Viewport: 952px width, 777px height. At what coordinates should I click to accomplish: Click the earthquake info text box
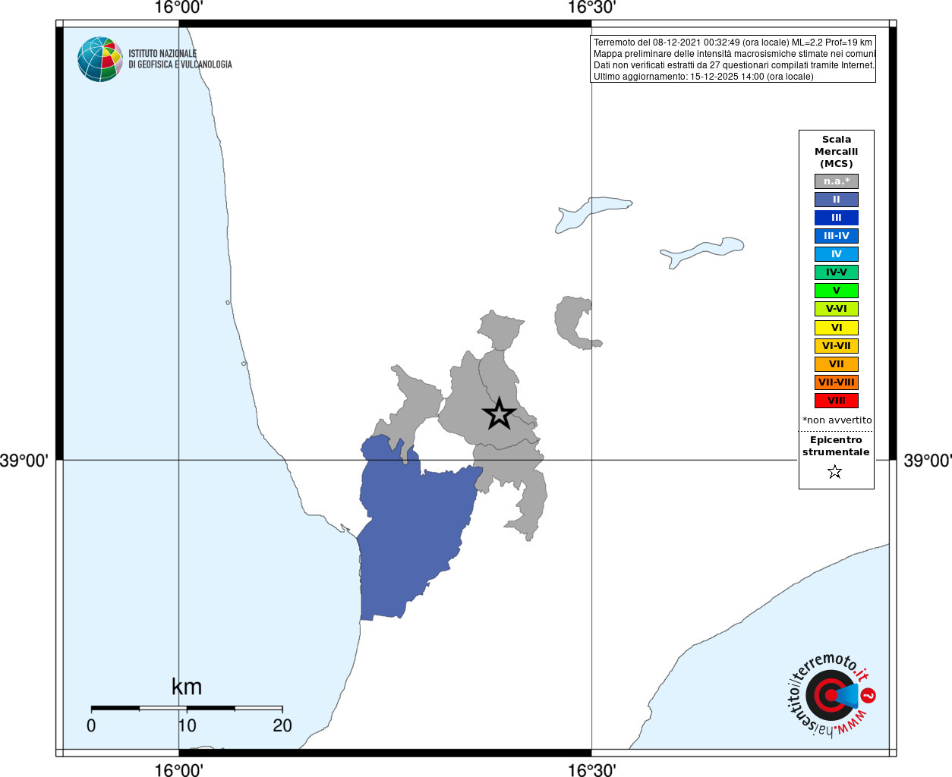pyautogui.click(x=733, y=59)
